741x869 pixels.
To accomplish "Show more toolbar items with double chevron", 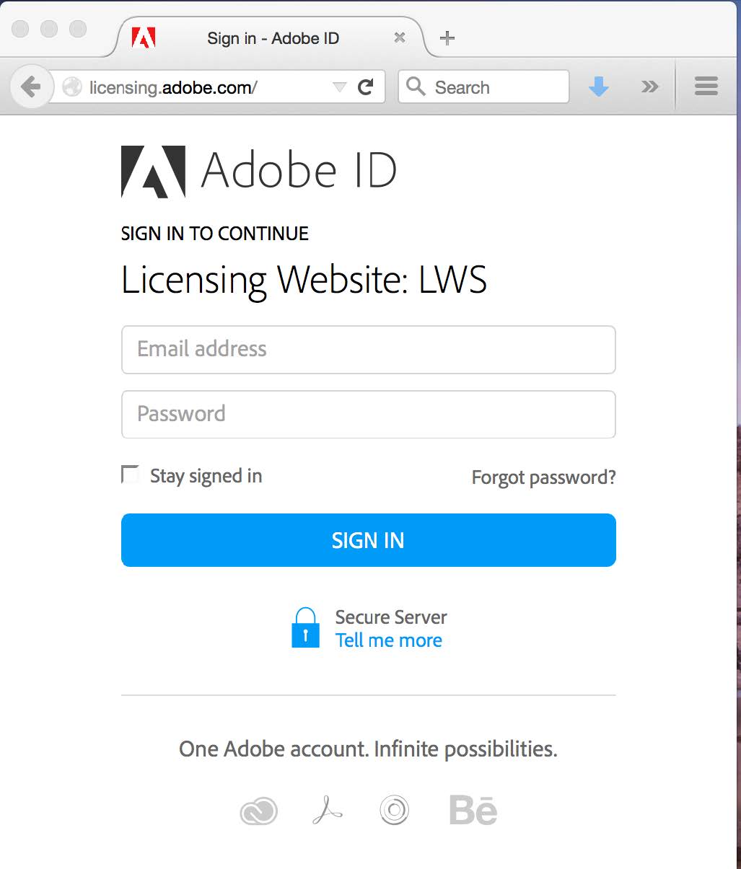I will (650, 87).
